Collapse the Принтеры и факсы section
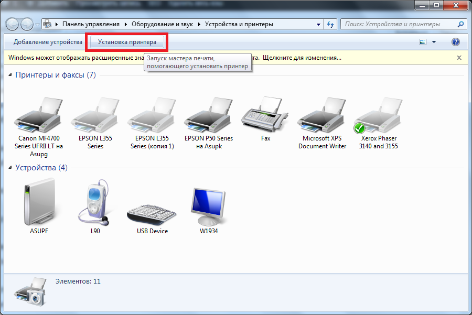Image resolution: width=472 pixels, height=315 pixels. [x=11, y=74]
